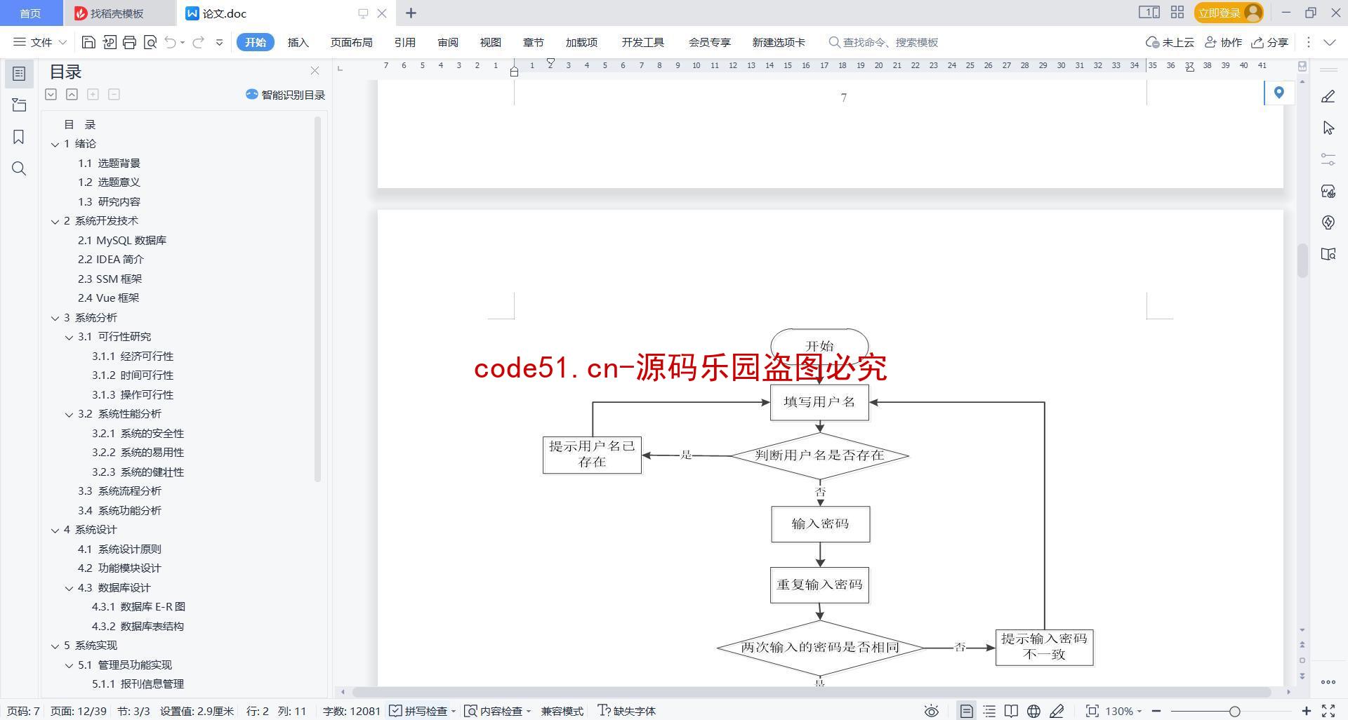The image size is (1348, 720).
Task: Click zoom in plus button
Action: point(1306,711)
